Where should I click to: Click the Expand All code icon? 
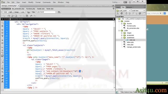(2, 36)
